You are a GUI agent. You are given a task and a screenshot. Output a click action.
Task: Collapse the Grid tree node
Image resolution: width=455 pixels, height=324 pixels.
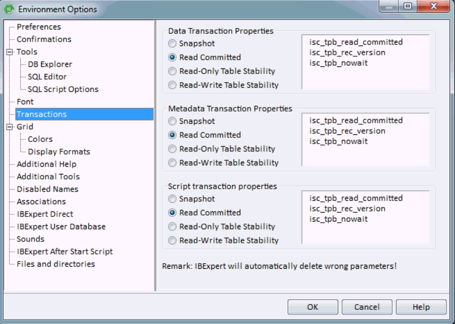tap(10, 127)
